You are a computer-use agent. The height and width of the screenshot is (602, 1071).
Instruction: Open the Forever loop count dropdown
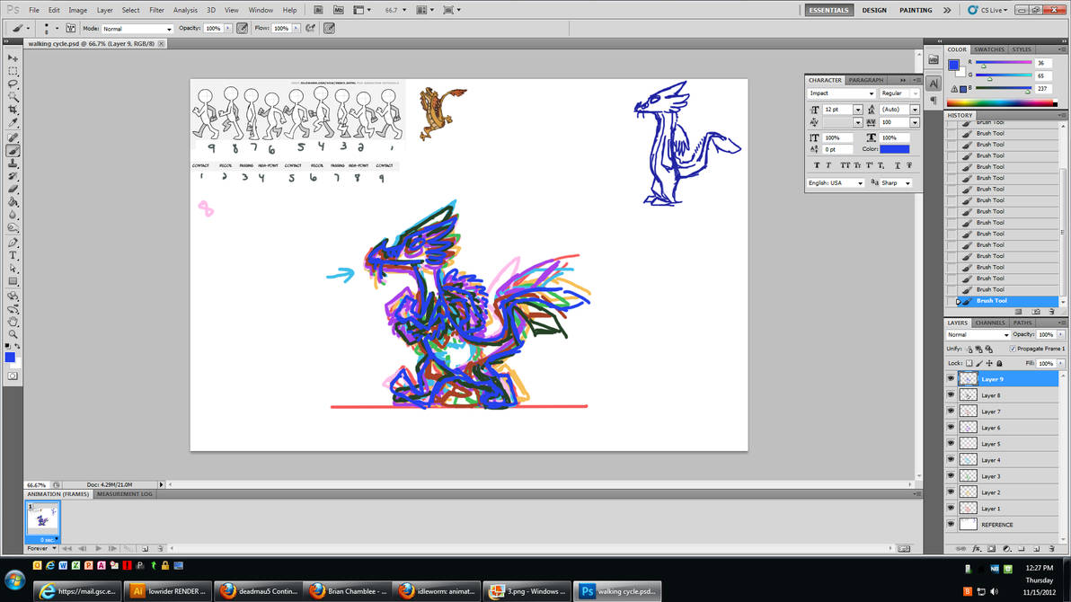coord(42,548)
